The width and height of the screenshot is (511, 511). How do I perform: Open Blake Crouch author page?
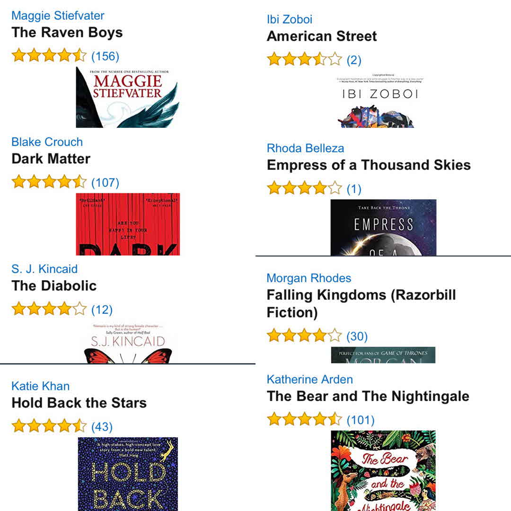(x=47, y=142)
